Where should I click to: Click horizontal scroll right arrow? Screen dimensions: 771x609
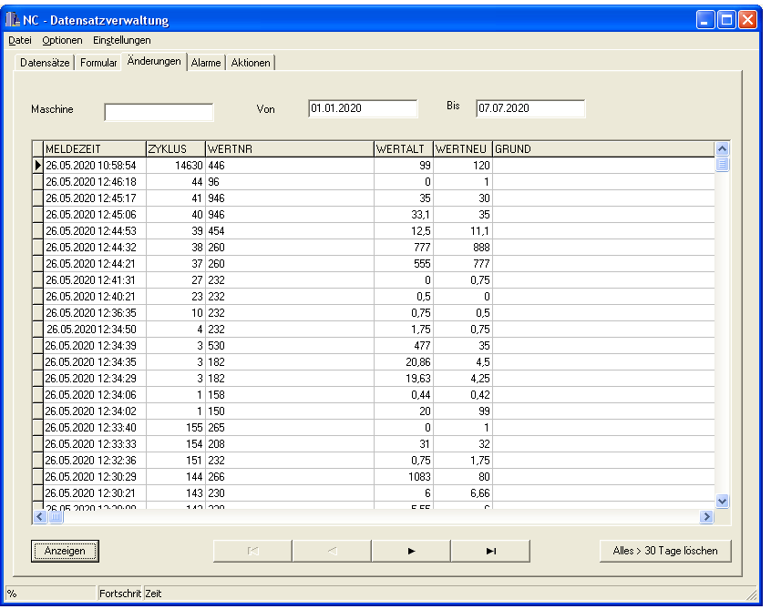point(706,516)
